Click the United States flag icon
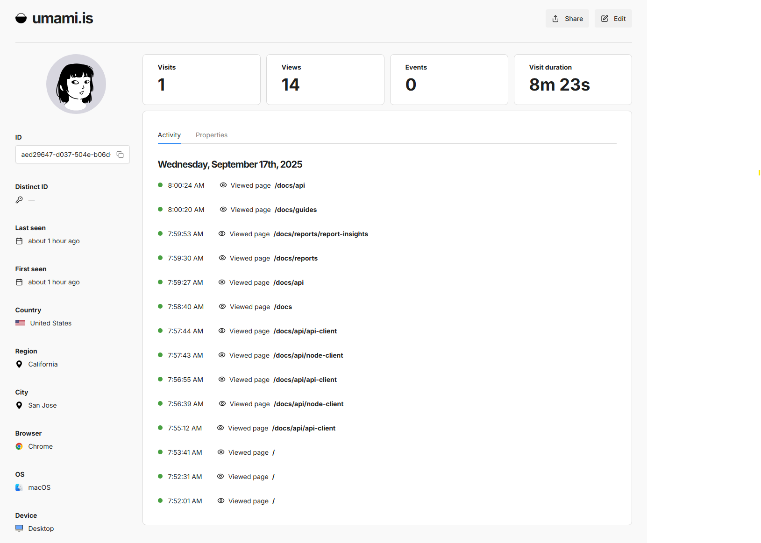The image size is (761, 543). 20,323
